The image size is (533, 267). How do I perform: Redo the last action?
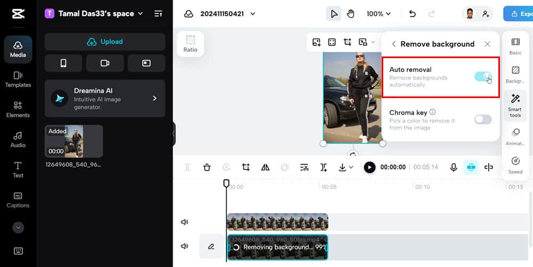pos(431,14)
